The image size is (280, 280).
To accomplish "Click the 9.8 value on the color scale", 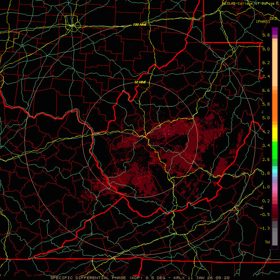I will (x=266, y=35).
